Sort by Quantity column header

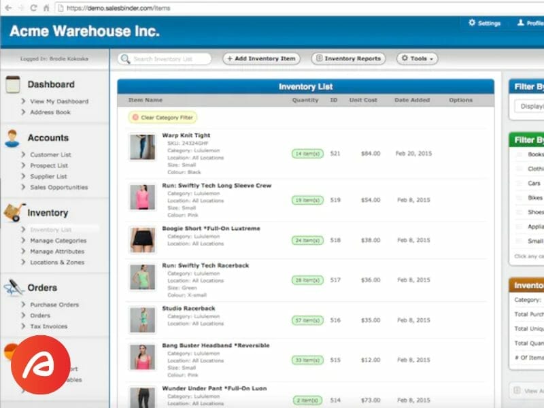tap(305, 100)
